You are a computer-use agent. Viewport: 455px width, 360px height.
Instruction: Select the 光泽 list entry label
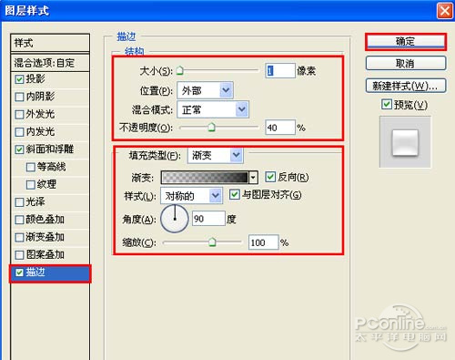pos(35,201)
